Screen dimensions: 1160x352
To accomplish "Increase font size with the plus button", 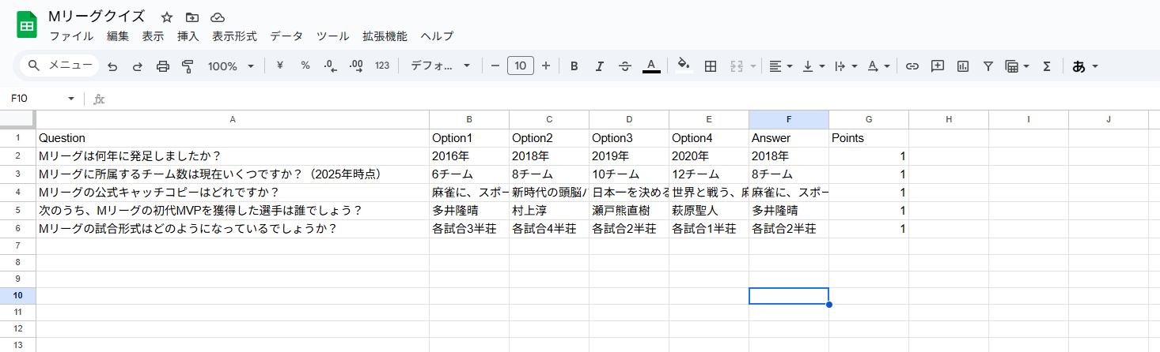I will click(x=546, y=66).
